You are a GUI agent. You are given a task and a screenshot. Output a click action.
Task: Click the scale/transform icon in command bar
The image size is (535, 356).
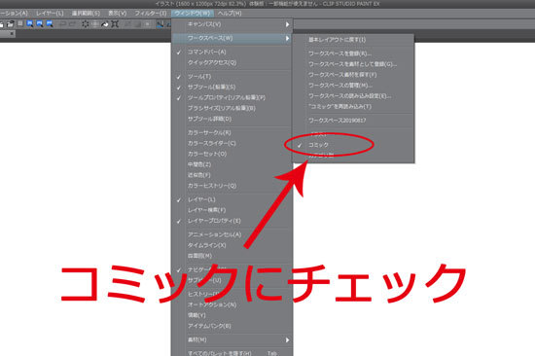point(115,24)
